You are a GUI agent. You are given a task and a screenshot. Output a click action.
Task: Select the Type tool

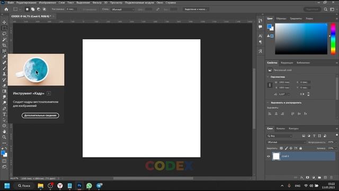click(x=4, y=114)
